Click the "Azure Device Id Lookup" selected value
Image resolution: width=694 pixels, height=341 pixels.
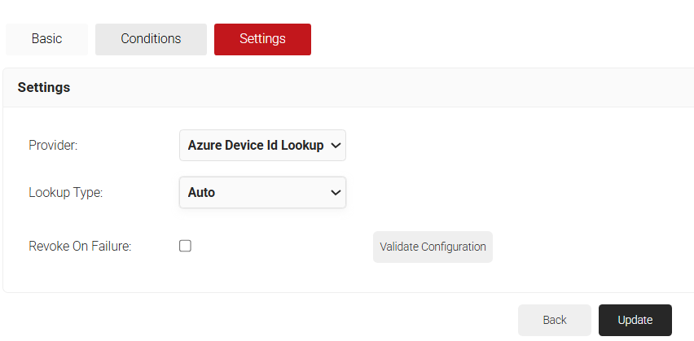254,146
